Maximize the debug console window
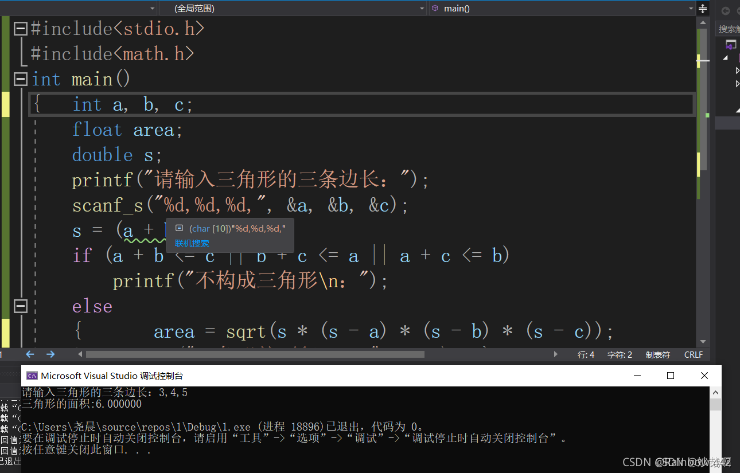The height and width of the screenshot is (473, 740). tap(670, 376)
